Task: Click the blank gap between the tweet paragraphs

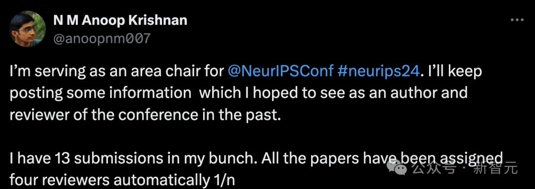Action: coord(239,137)
